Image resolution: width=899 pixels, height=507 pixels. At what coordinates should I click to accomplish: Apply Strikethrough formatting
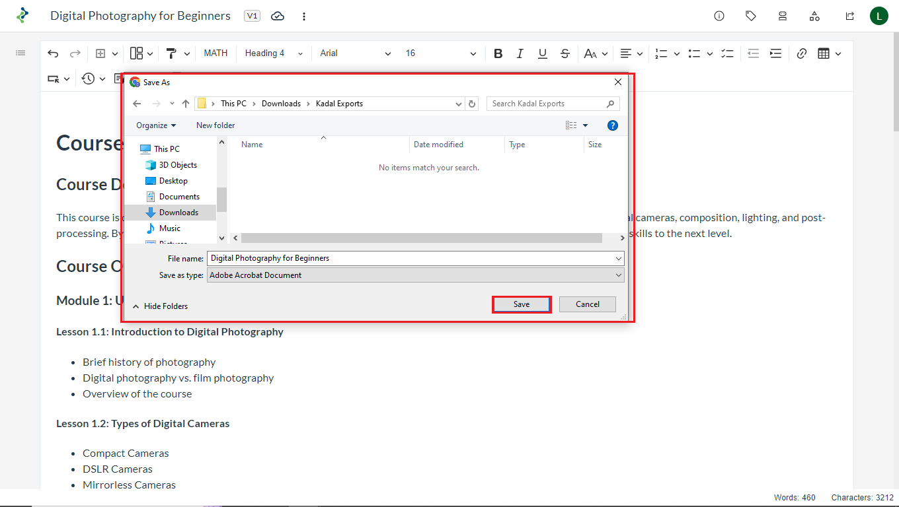coord(565,53)
